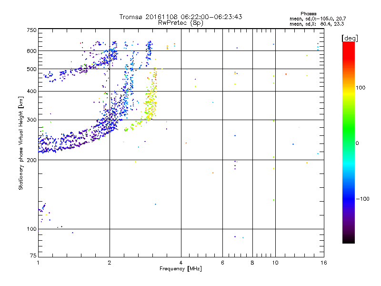Screen dimensions: 381x286
Task: Click the y-axis tick label "400"
Action: point(31,91)
